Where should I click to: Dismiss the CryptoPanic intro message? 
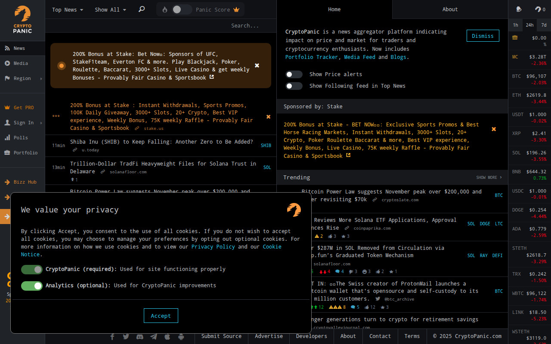[483, 36]
